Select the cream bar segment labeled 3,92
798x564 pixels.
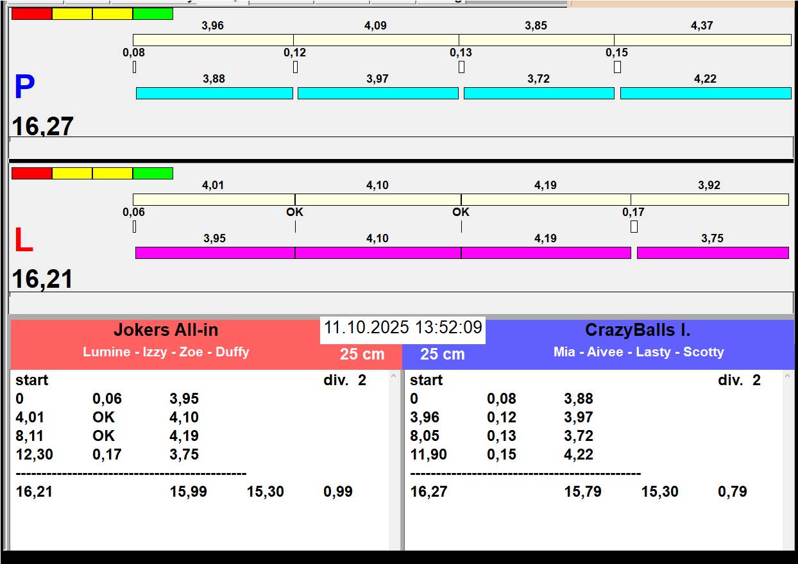point(709,199)
